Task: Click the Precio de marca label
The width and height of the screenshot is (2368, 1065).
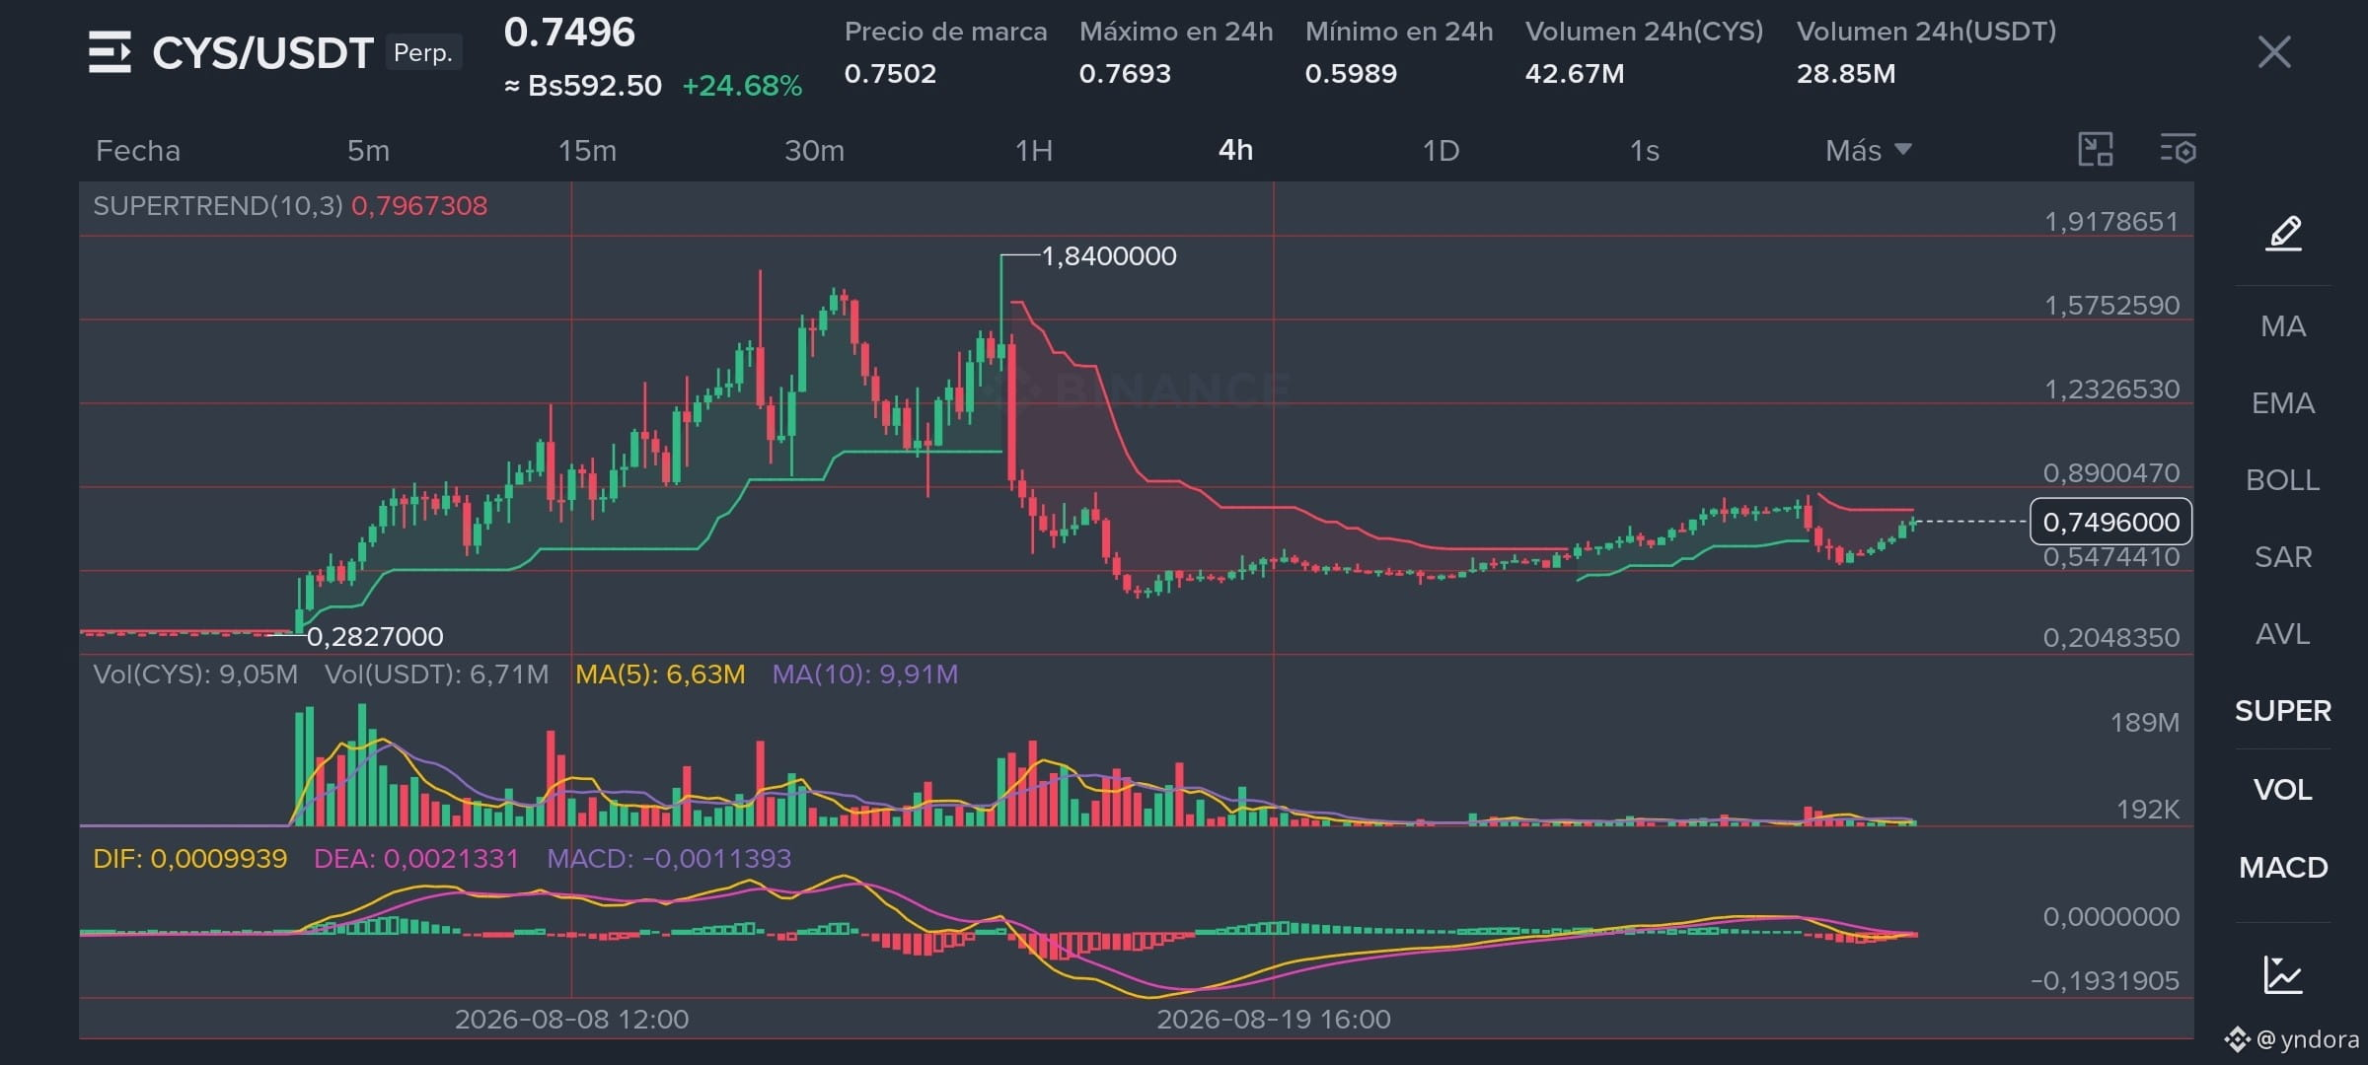Action: coord(945,32)
